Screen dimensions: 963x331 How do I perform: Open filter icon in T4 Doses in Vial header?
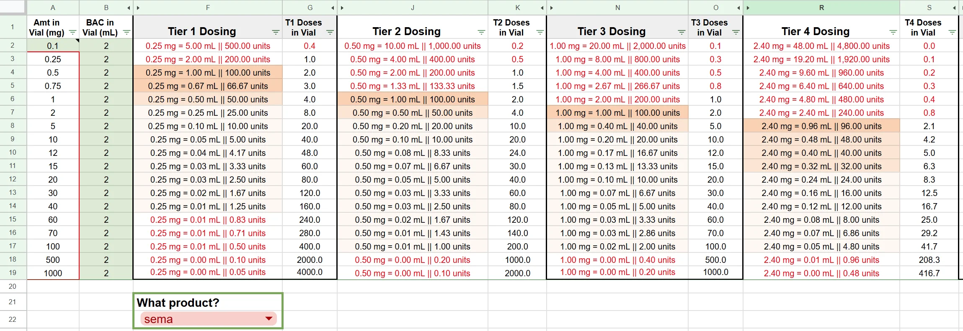point(952,33)
